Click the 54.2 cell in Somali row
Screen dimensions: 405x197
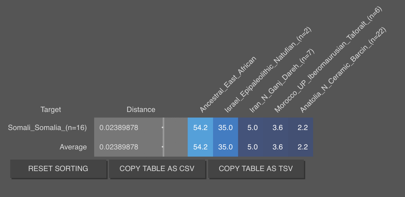click(201, 127)
